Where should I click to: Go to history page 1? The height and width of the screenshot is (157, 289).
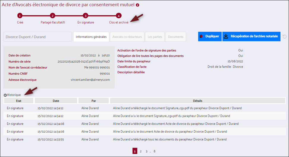[135, 151]
